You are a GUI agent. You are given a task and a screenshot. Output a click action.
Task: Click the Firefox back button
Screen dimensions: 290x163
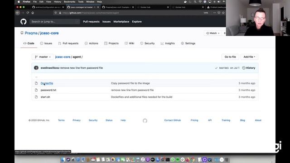[18, 13]
